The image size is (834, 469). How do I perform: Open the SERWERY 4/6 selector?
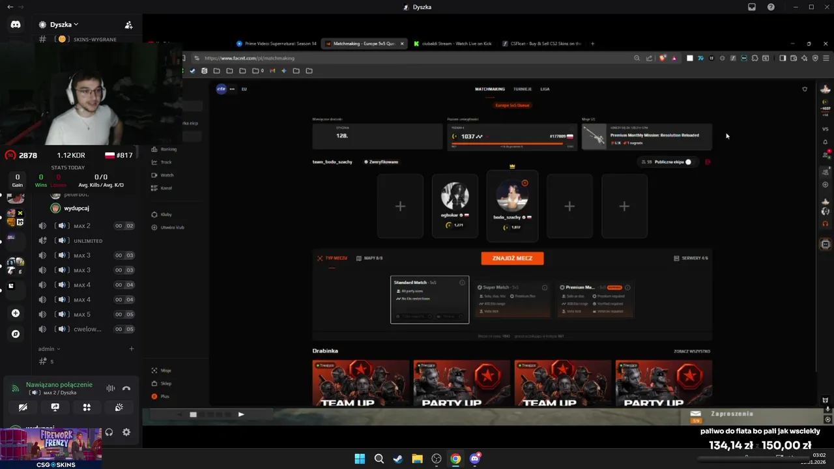point(691,258)
